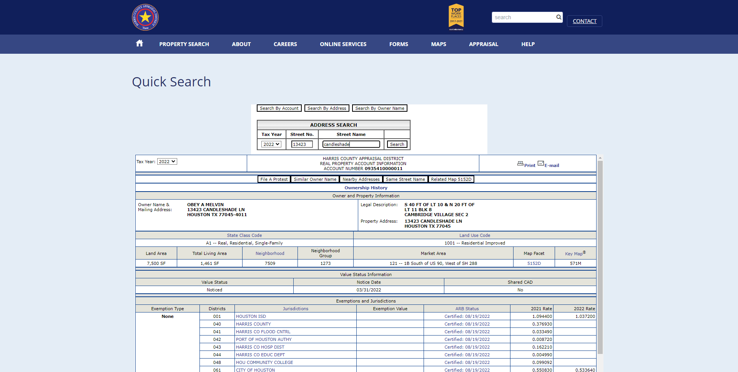Click the Print printer icon
738x372 pixels.
pyautogui.click(x=520, y=164)
